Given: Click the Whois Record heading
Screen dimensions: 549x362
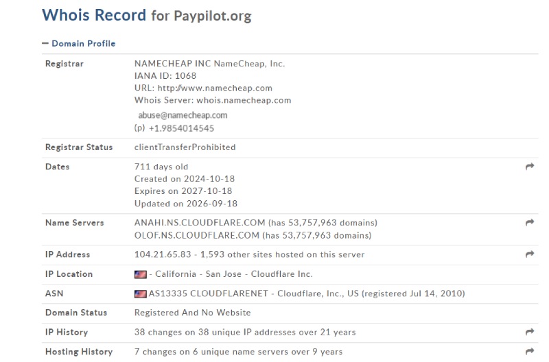Looking at the screenshot, I should pos(94,15).
